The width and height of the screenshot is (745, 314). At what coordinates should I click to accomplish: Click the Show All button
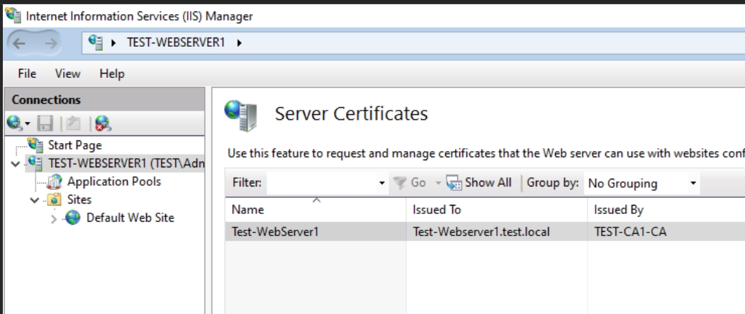pyautogui.click(x=479, y=183)
